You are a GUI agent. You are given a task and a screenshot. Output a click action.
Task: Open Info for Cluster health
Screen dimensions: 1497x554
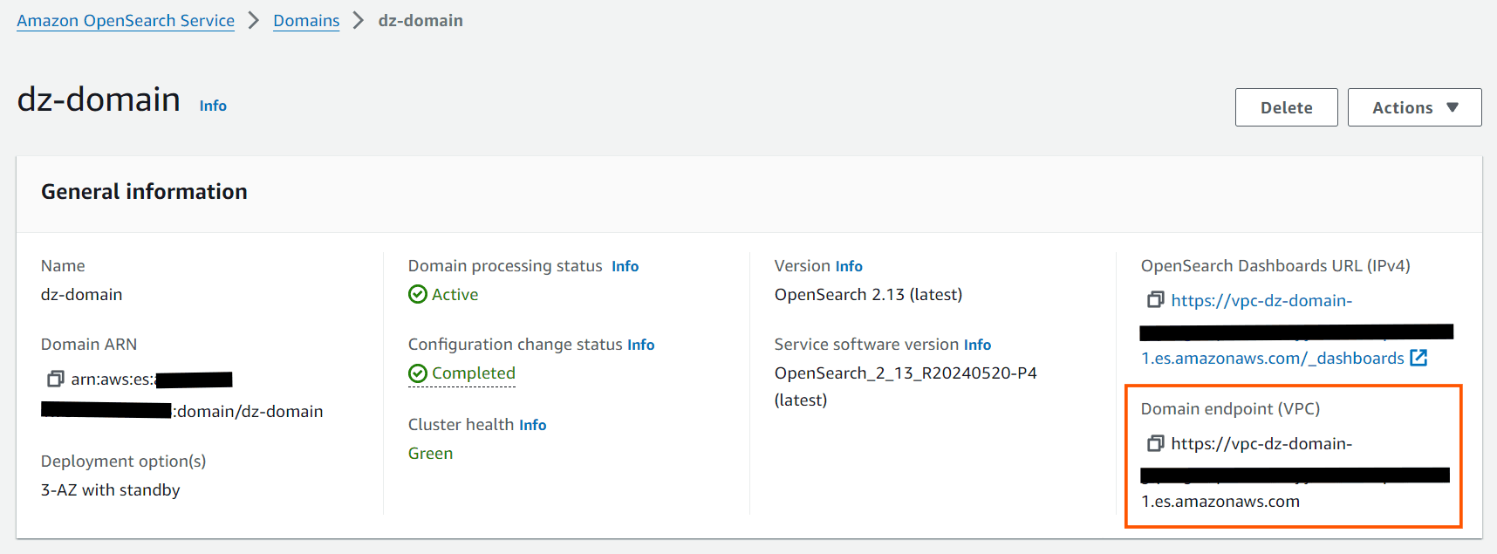[x=532, y=425]
